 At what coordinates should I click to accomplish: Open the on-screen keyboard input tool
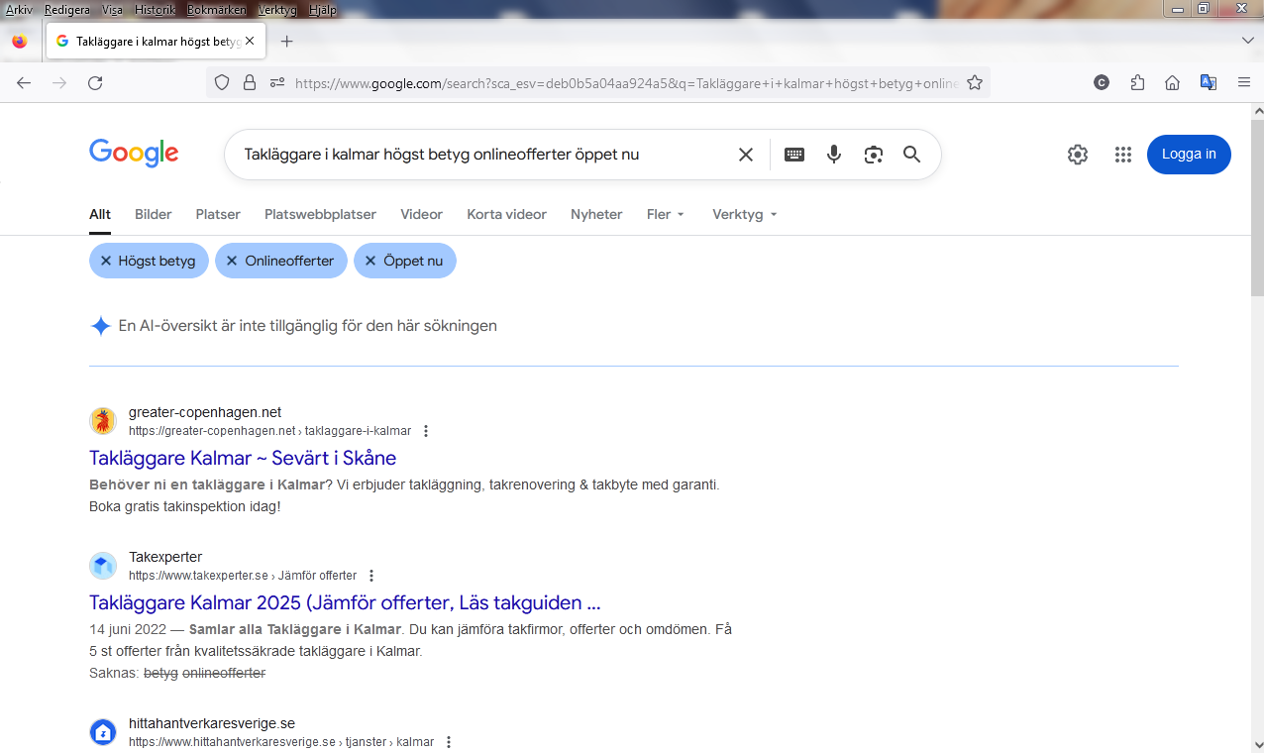[x=793, y=155]
